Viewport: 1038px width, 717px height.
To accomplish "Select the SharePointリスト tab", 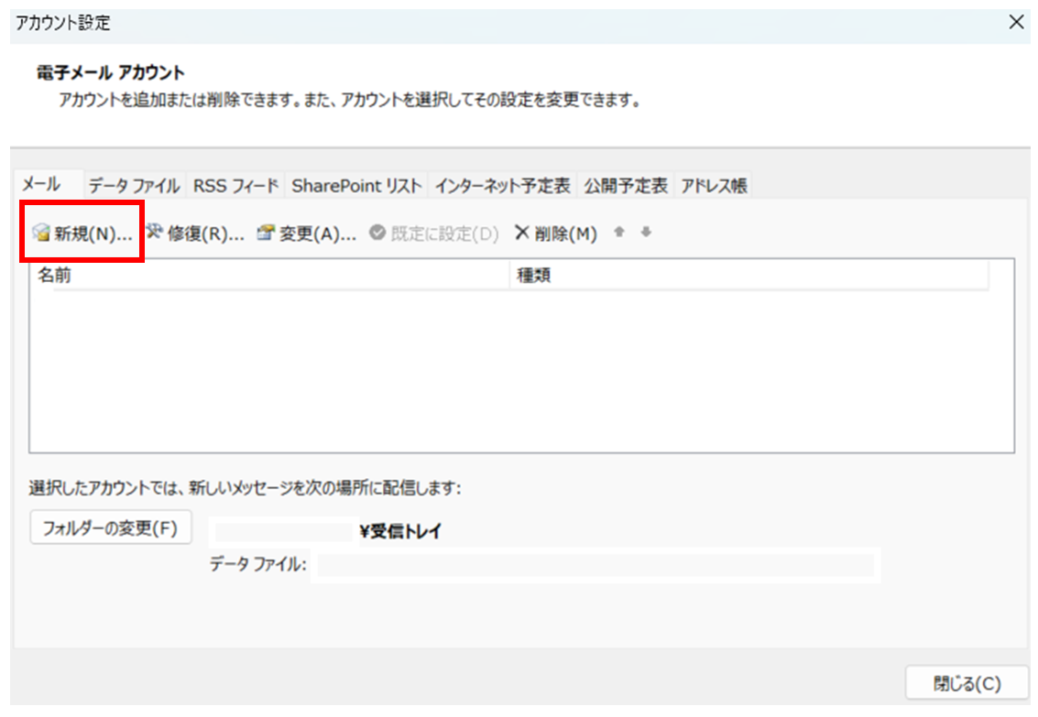I will click(356, 184).
